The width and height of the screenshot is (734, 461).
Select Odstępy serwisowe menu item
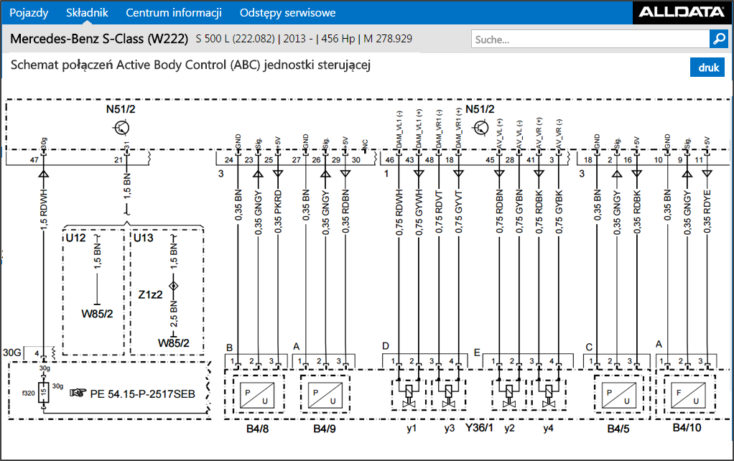click(x=287, y=13)
